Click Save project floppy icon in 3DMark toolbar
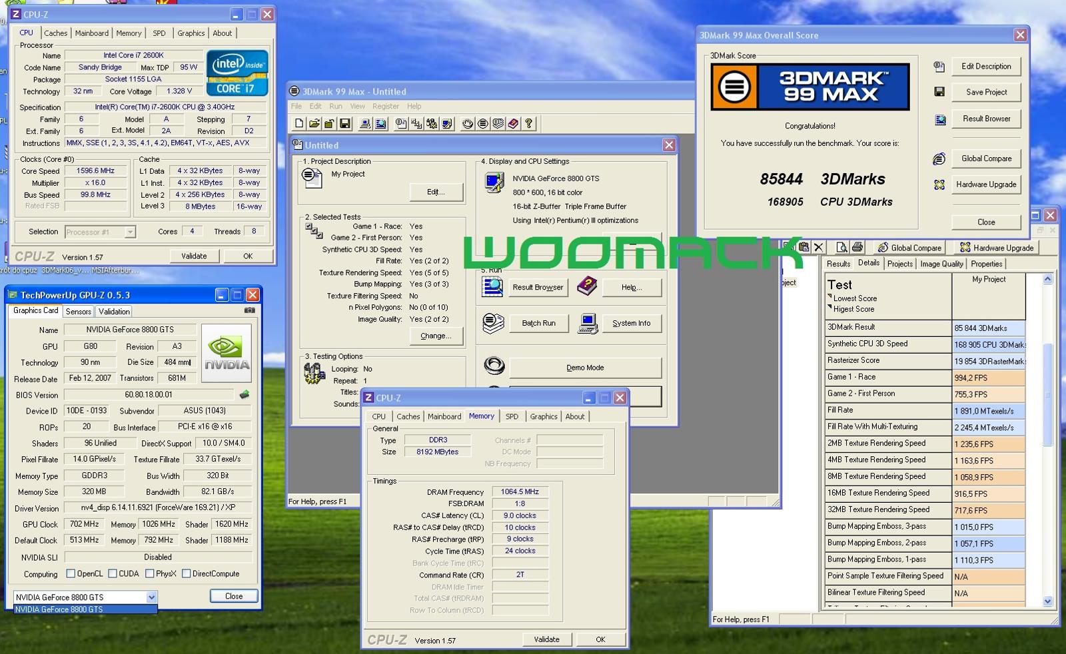 345,123
